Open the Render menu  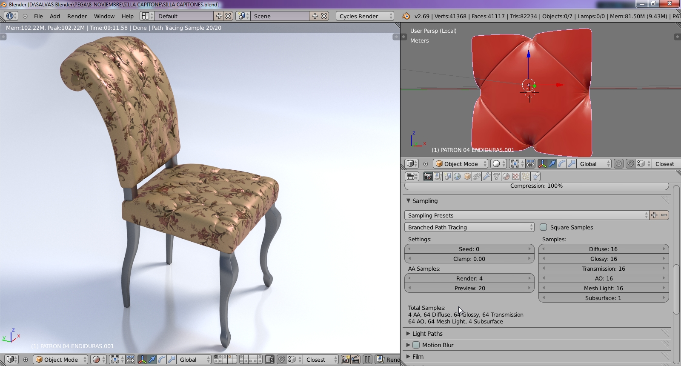pos(77,16)
